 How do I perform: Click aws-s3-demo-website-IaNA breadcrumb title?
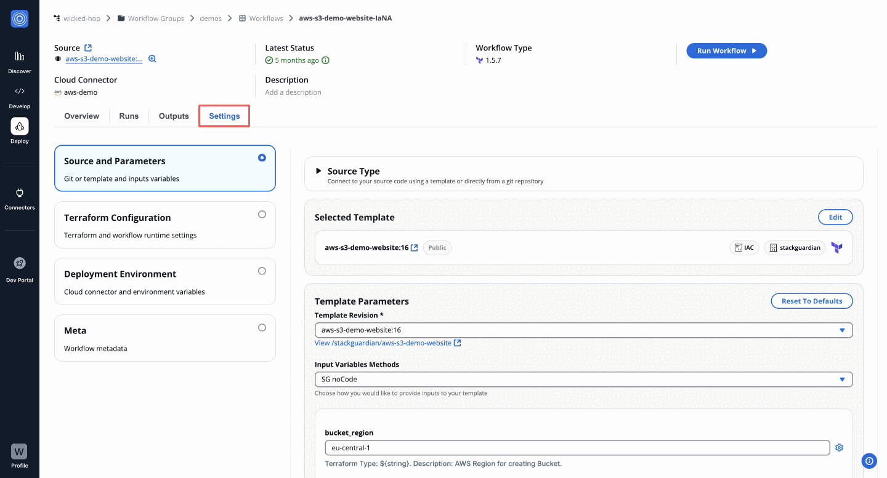[346, 18]
